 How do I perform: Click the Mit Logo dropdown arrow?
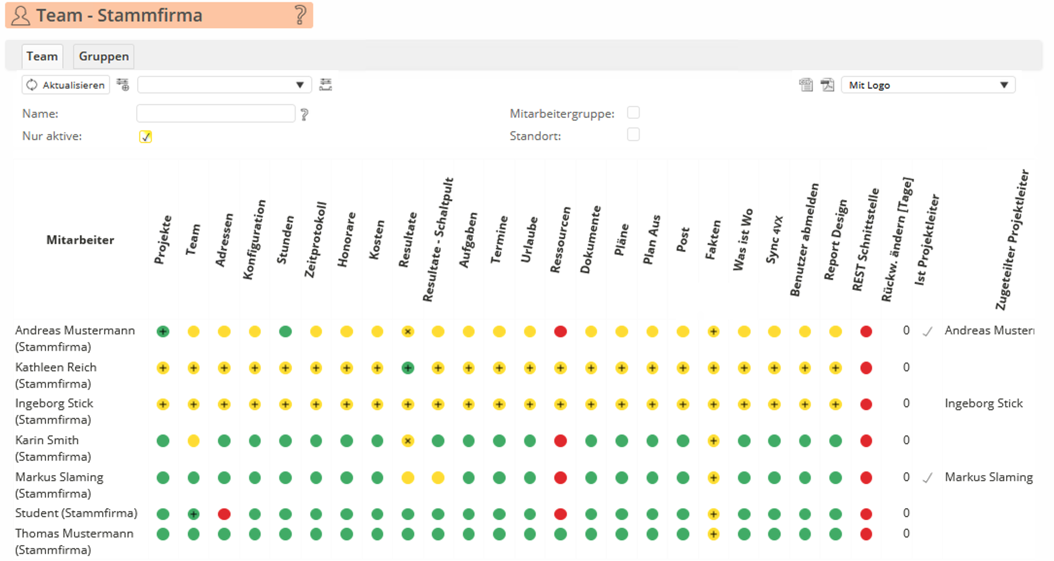click(1004, 85)
